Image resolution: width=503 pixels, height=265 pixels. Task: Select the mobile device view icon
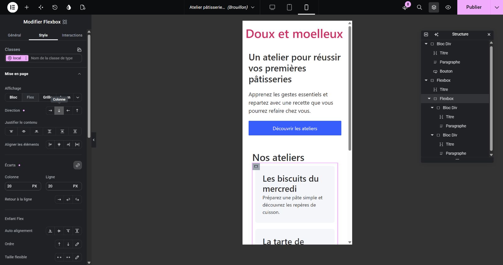click(x=306, y=7)
